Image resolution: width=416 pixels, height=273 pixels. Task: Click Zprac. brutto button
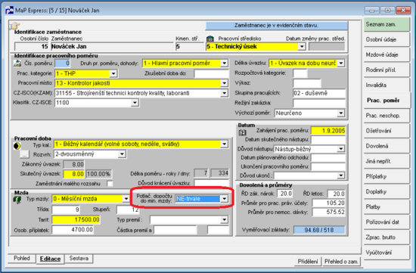point(387,237)
